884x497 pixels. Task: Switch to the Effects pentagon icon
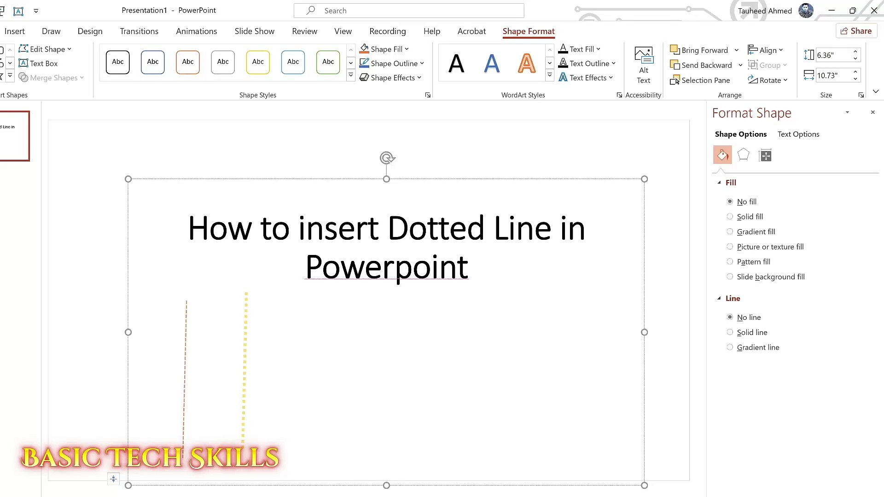743,155
